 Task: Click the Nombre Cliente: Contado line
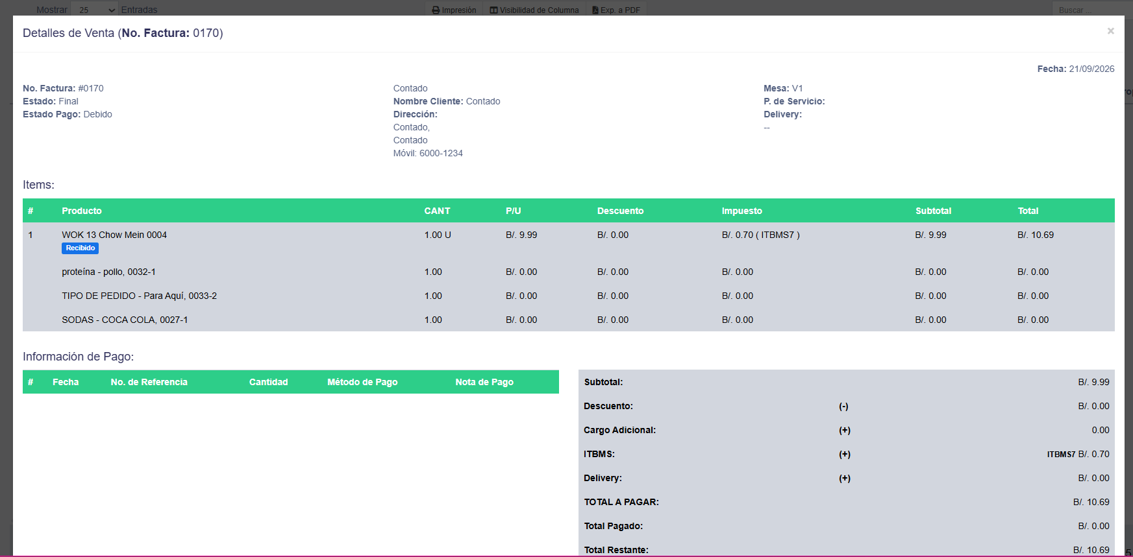coord(447,101)
